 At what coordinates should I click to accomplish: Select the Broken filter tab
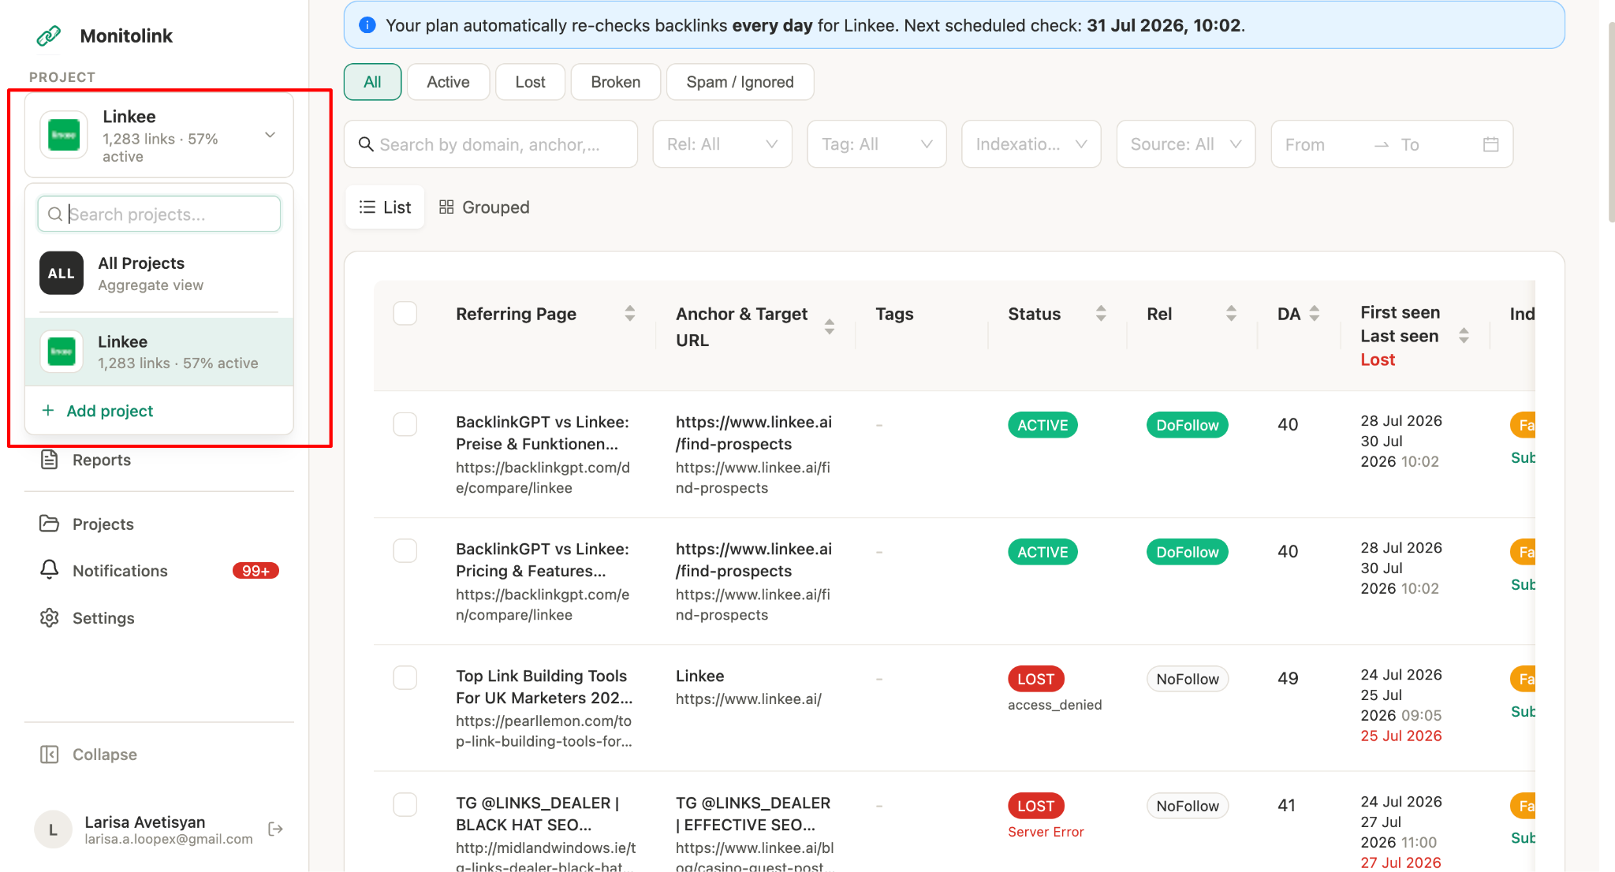616,82
